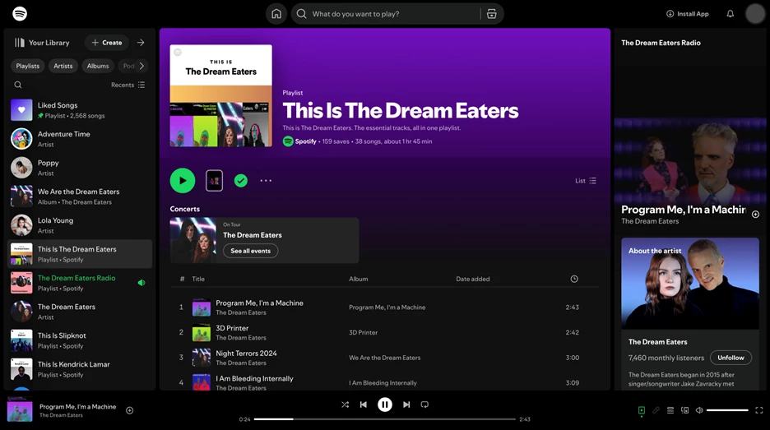770x430 pixels.
Task: Select the track 3D Printer
Action: [x=385, y=332]
